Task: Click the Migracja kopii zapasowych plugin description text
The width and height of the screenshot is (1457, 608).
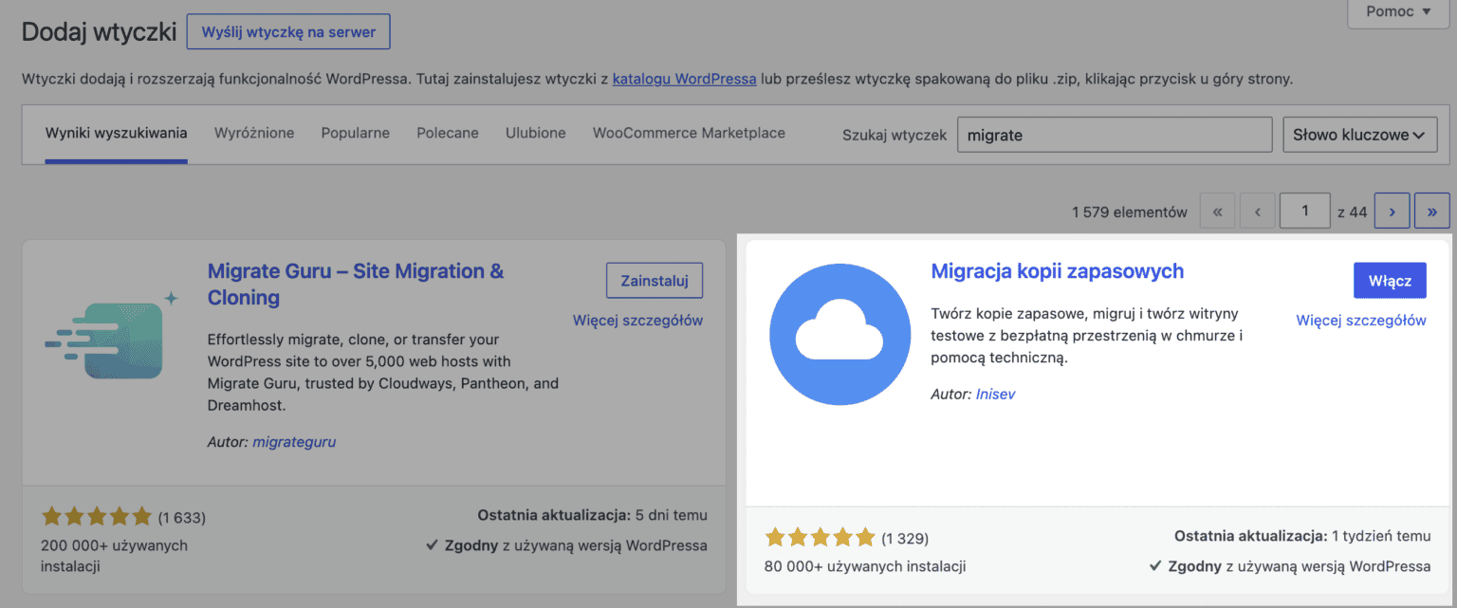Action: click(x=1087, y=336)
